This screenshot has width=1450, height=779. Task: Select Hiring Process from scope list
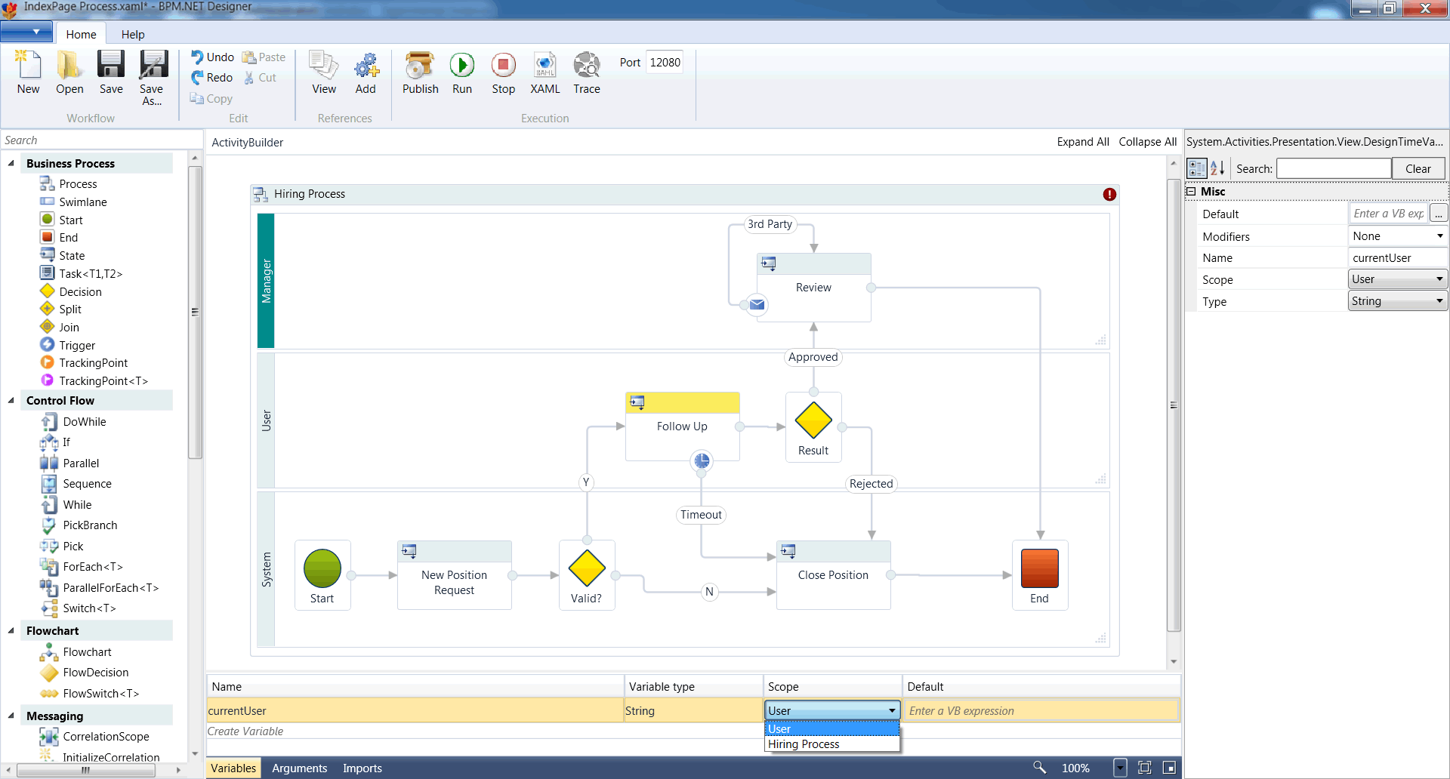[804, 744]
